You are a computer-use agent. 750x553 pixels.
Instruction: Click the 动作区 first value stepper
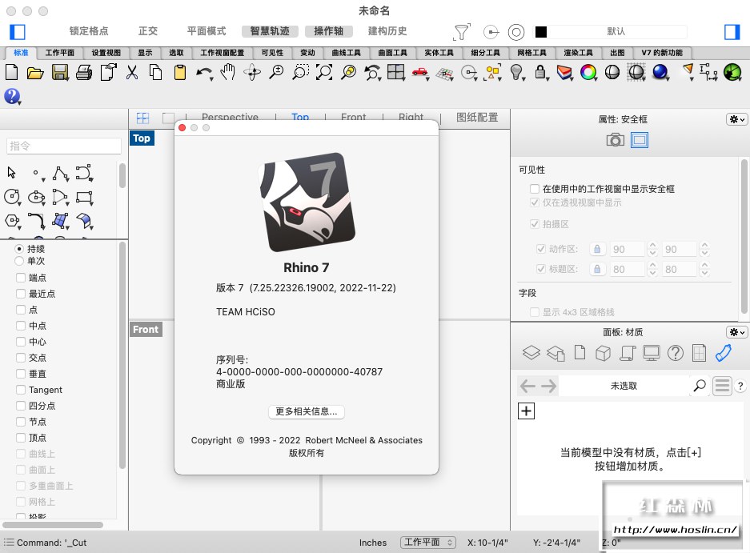[652, 249]
